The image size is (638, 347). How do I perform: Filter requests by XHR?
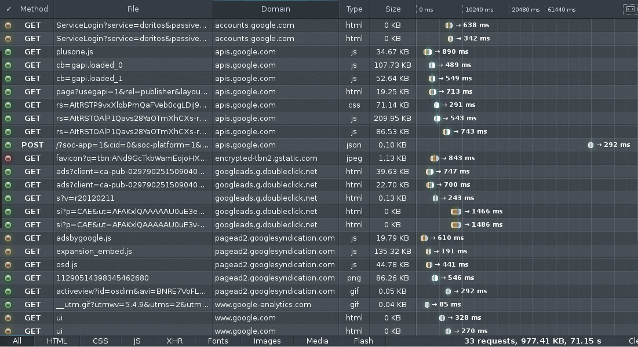pos(174,341)
